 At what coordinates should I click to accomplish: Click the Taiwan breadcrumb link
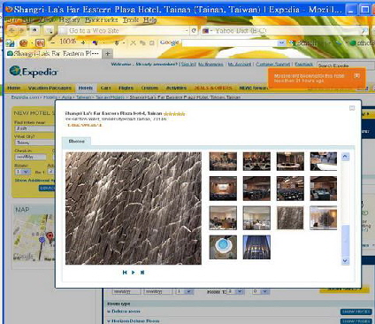coord(84,97)
